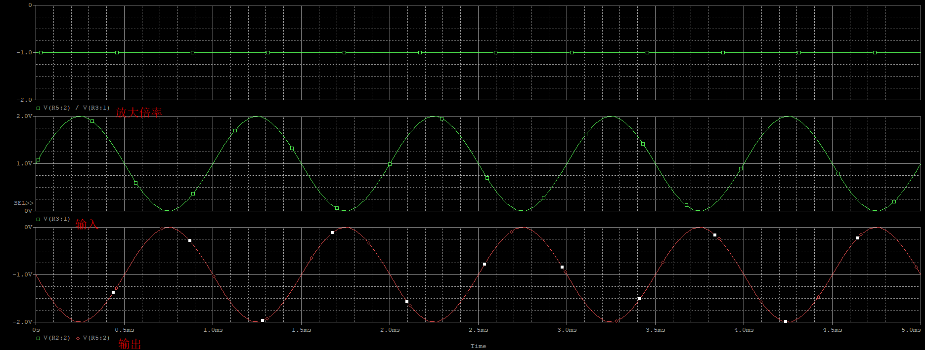Click the square symbol beside V(R2:2)

pyautogui.click(x=38, y=338)
